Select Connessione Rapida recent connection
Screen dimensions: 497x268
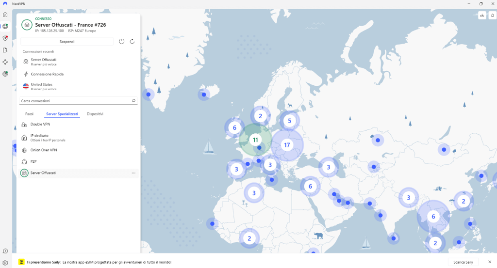78,74
